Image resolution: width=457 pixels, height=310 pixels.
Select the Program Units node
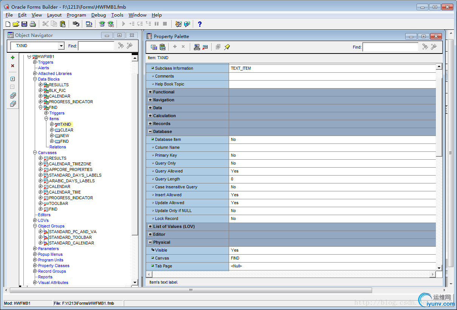point(51,260)
